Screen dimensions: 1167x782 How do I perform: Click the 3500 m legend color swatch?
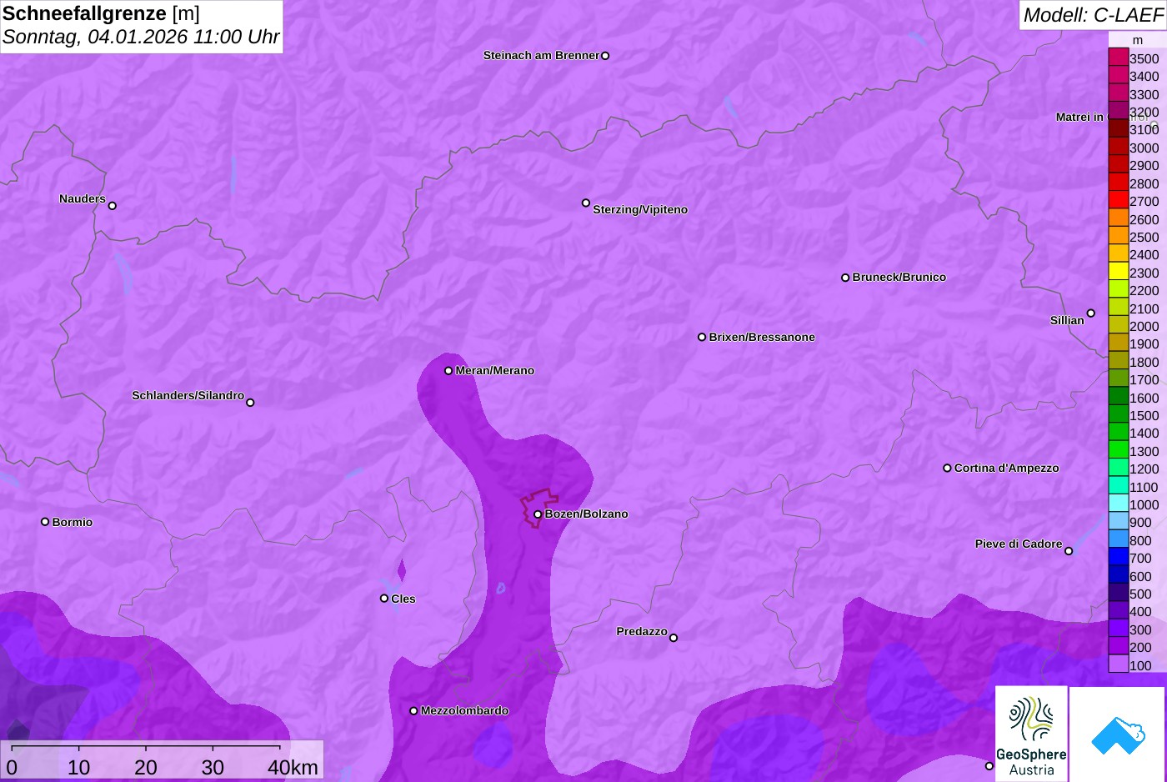[1119, 58]
